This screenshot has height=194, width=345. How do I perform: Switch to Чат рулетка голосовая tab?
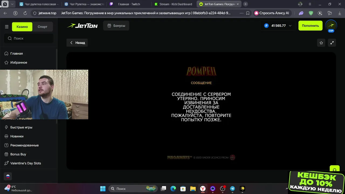coord(39,4)
